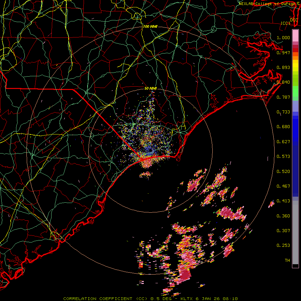Click the 0.947 scale label
Viewport: 301px width, 301px height.
coord(283,53)
